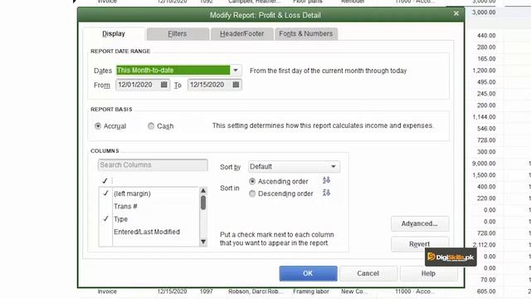
Task: Choose Ascending order sorting
Action: coord(252,181)
